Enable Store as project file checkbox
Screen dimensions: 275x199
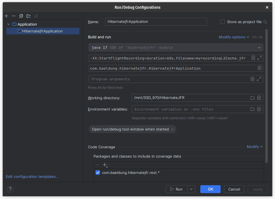[222, 22]
